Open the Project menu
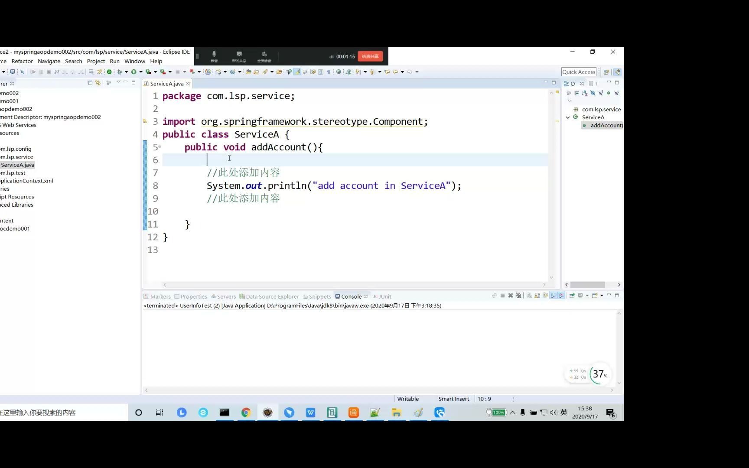Screen dimensions: 749x468 96,62
